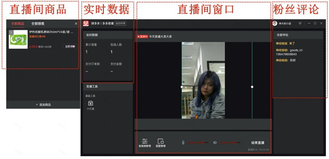Click the 实时数据 panel header
329x159 pixels.
tap(108, 35)
